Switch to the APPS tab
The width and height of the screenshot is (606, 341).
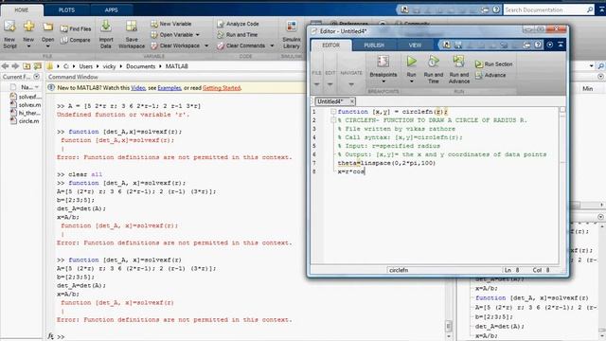(x=112, y=10)
